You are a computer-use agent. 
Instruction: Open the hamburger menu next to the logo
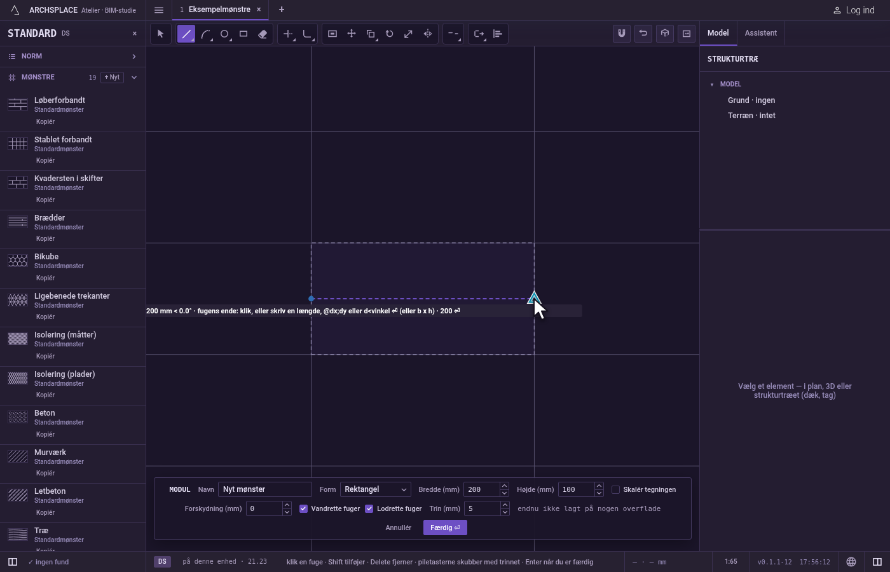(159, 10)
